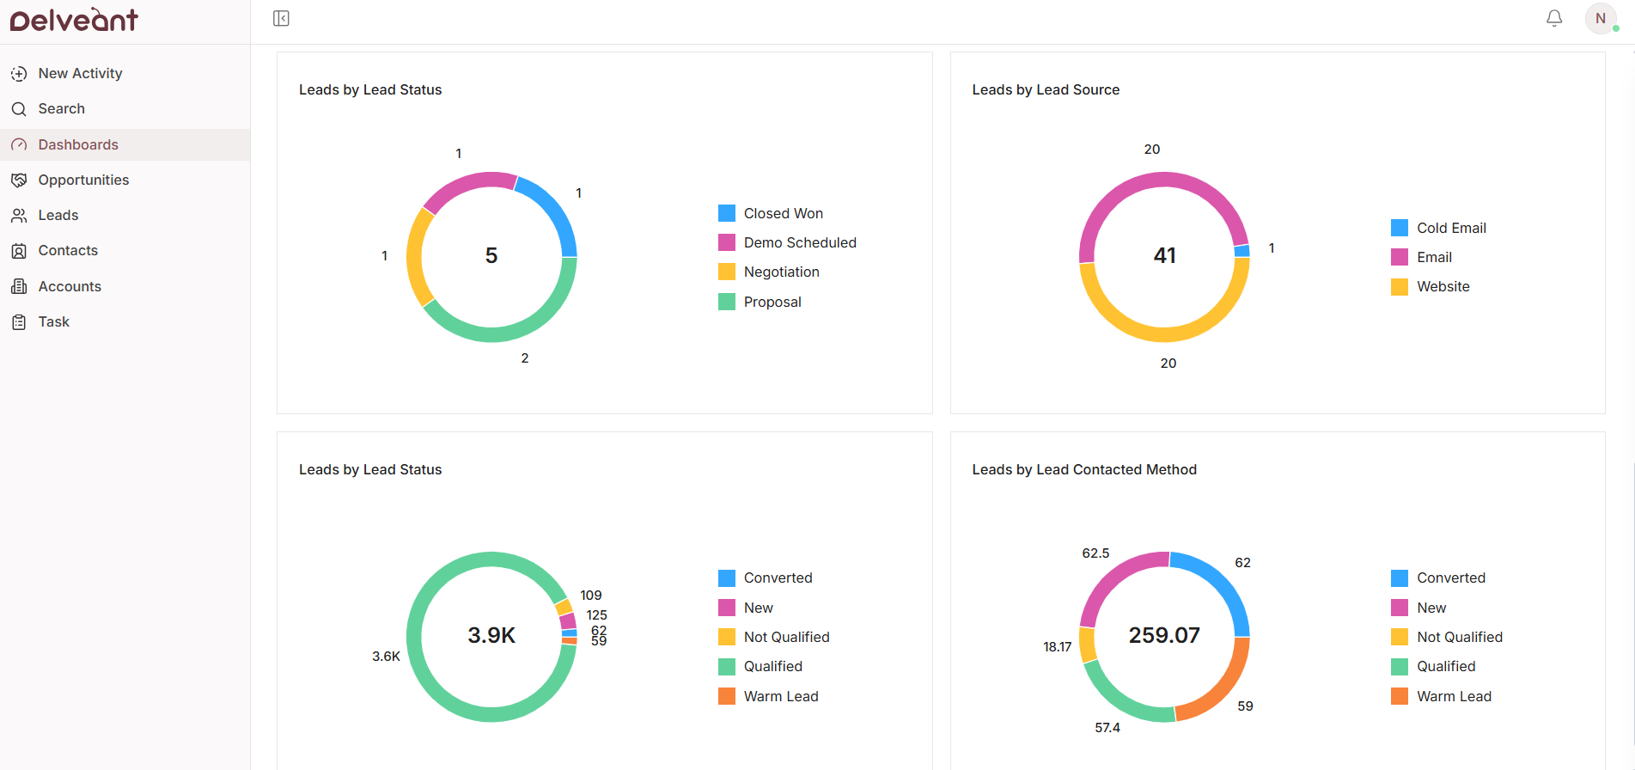This screenshot has width=1635, height=770.
Task: Open the notifications bell
Action: (1553, 18)
